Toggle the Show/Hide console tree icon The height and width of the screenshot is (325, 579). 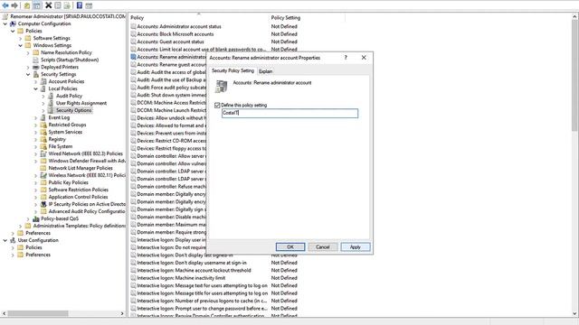tap(37, 5)
